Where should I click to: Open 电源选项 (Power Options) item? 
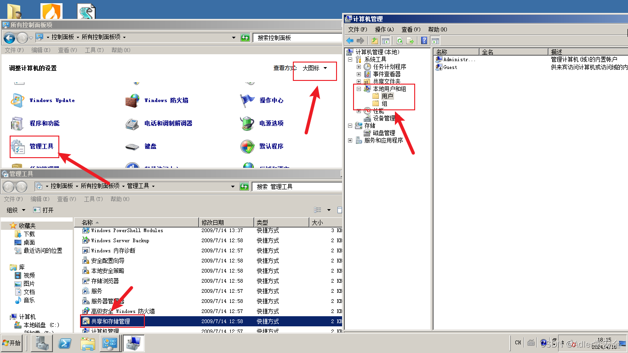(262, 123)
